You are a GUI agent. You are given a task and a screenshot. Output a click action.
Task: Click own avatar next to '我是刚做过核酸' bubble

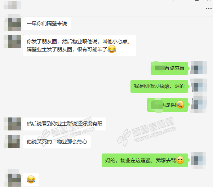point(199,85)
